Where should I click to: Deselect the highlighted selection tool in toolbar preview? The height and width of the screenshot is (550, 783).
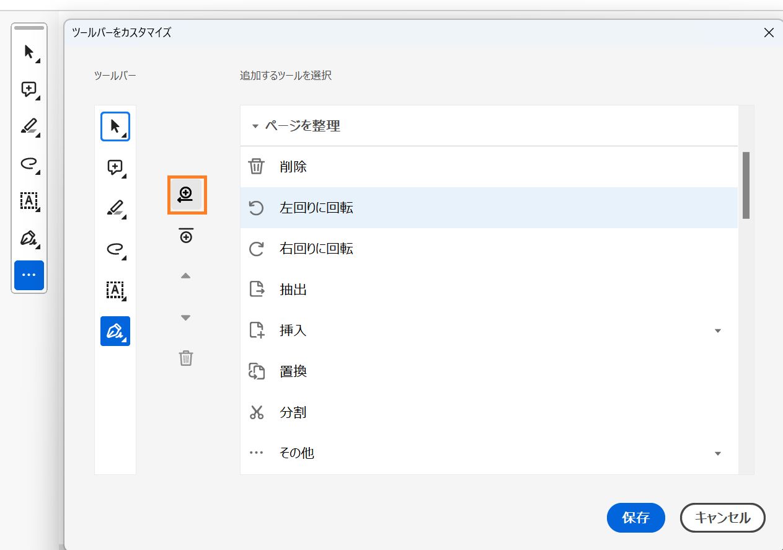pyautogui.click(x=115, y=126)
